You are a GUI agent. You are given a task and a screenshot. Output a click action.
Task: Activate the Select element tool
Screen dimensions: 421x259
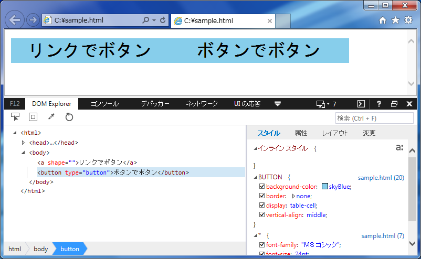pos(15,117)
